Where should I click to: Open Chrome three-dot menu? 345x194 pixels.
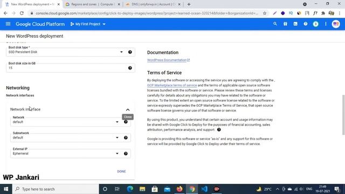[340, 13]
